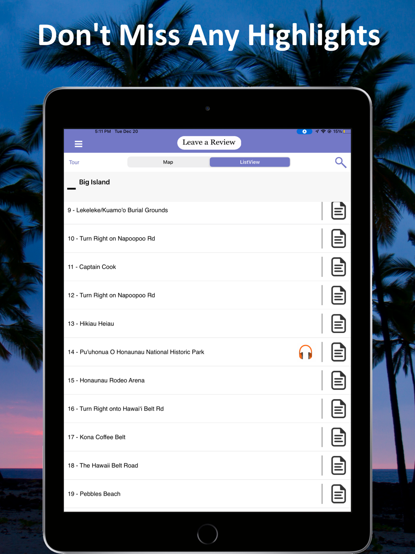This screenshot has width=415, height=554.
Task: Open document icon for Hawai'i Belt Rd turn
Action: coord(339,409)
